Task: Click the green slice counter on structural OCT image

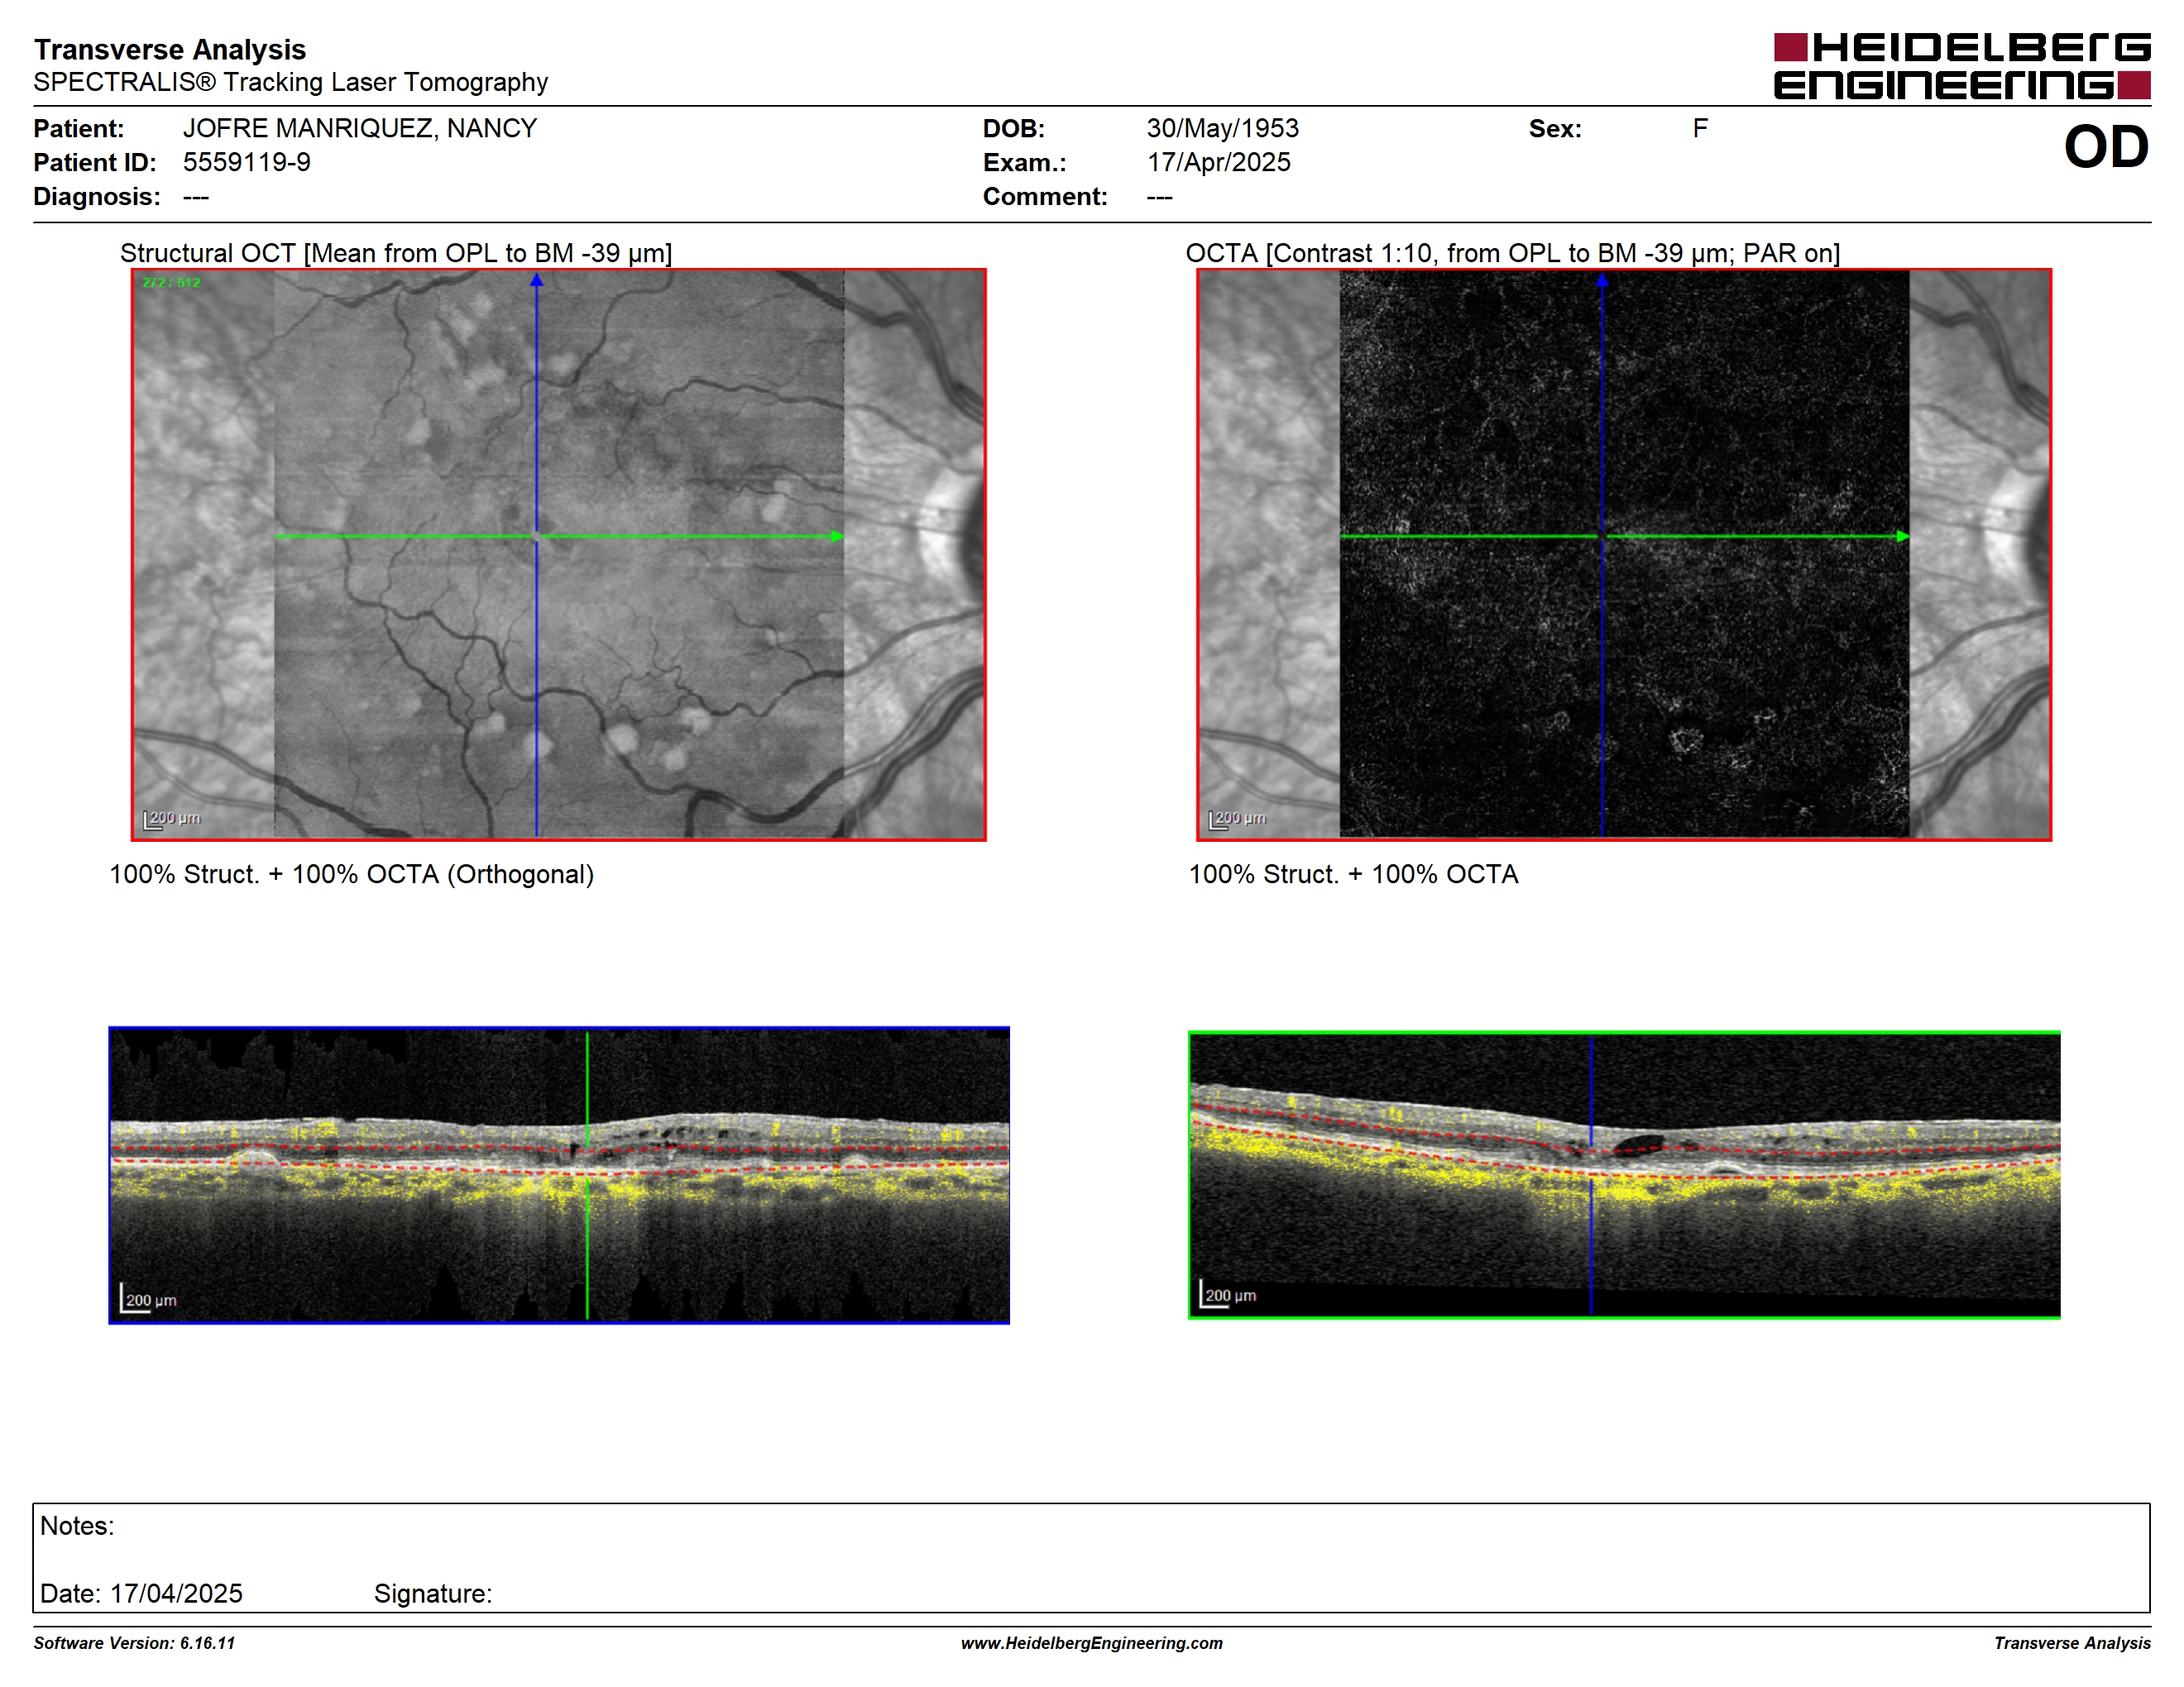Action: (x=171, y=283)
